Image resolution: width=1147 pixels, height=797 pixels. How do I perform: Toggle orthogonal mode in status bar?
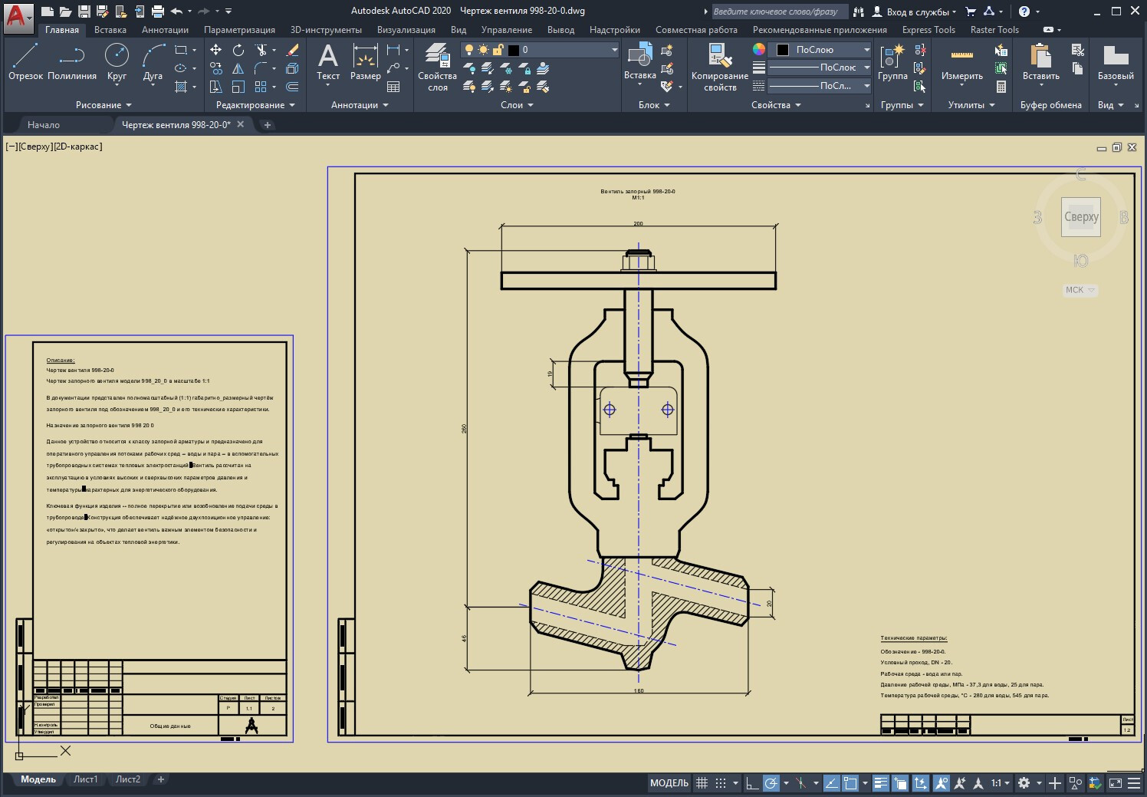(752, 783)
